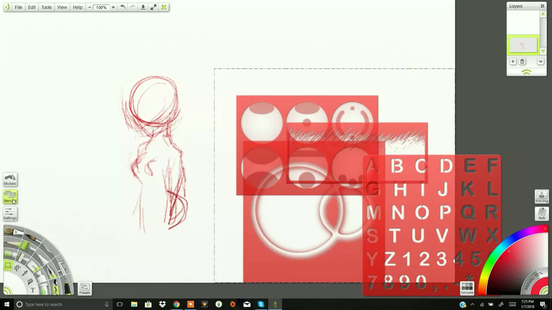This screenshot has height=310, width=552.
Task: Click the taskbar search box
Action: (63, 304)
